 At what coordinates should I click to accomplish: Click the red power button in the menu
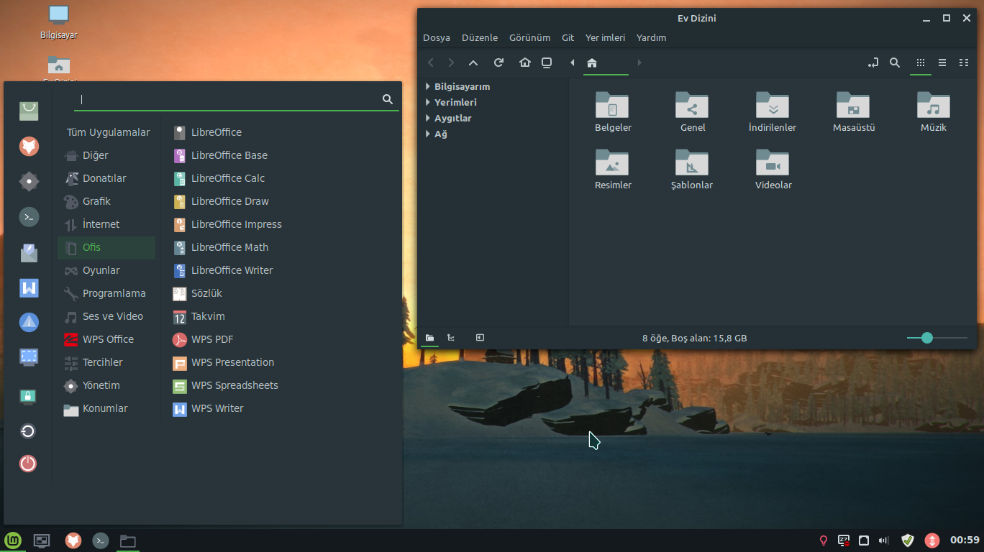(x=28, y=464)
